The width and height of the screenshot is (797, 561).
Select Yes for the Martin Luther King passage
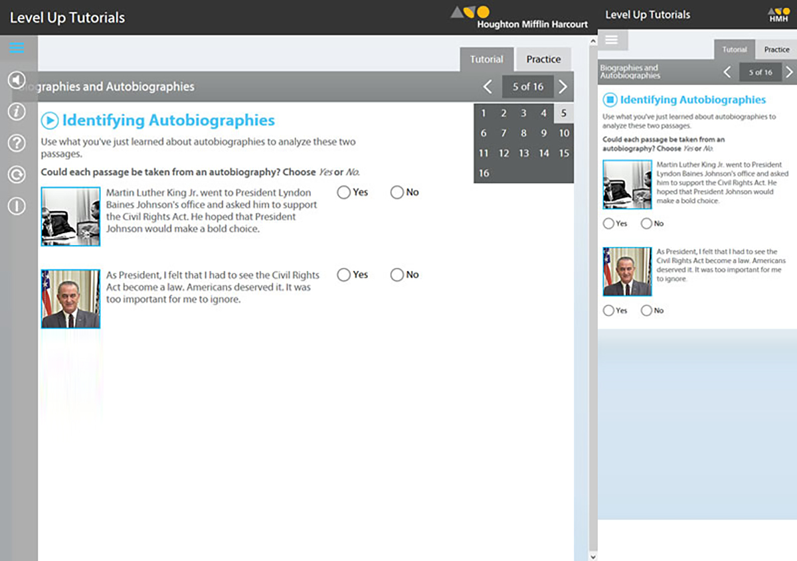(x=343, y=192)
